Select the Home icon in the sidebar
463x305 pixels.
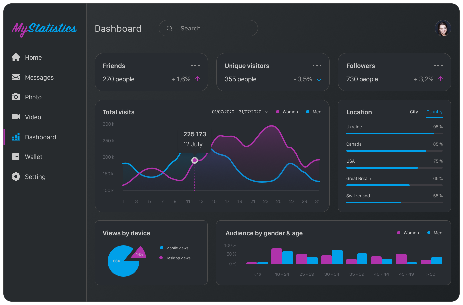point(16,57)
